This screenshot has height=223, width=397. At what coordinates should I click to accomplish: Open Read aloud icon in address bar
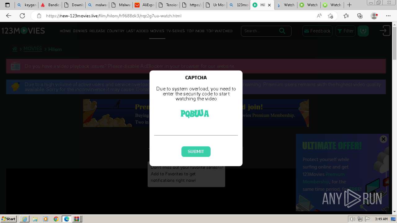coord(319,16)
